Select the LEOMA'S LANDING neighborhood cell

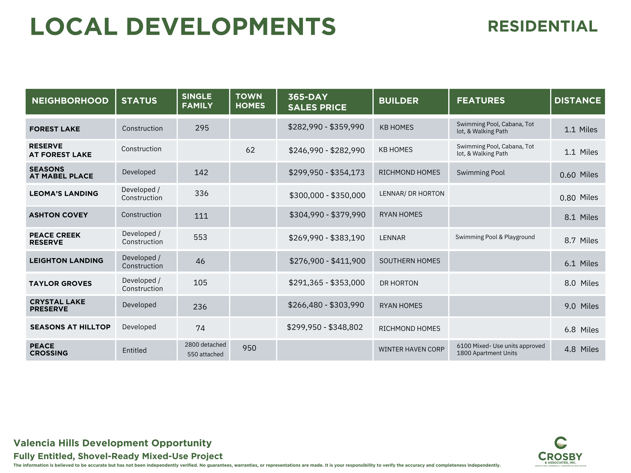point(64,193)
